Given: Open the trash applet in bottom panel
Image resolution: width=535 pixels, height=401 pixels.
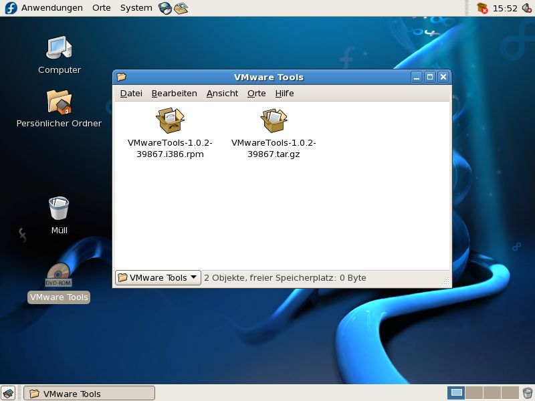Looking at the screenshot, I should point(528,393).
